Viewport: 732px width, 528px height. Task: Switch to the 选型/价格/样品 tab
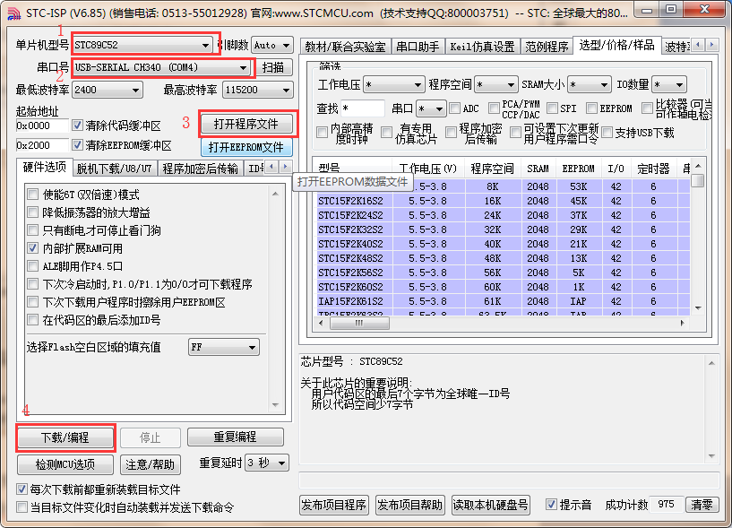[x=616, y=46]
